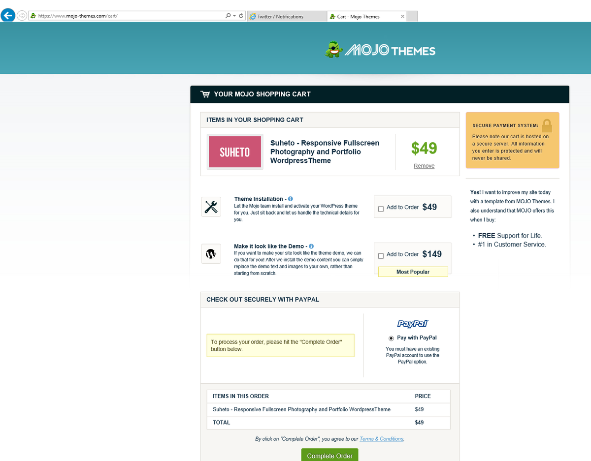
Task: Open a new blank browser tab
Action: (x=412, y=16)
